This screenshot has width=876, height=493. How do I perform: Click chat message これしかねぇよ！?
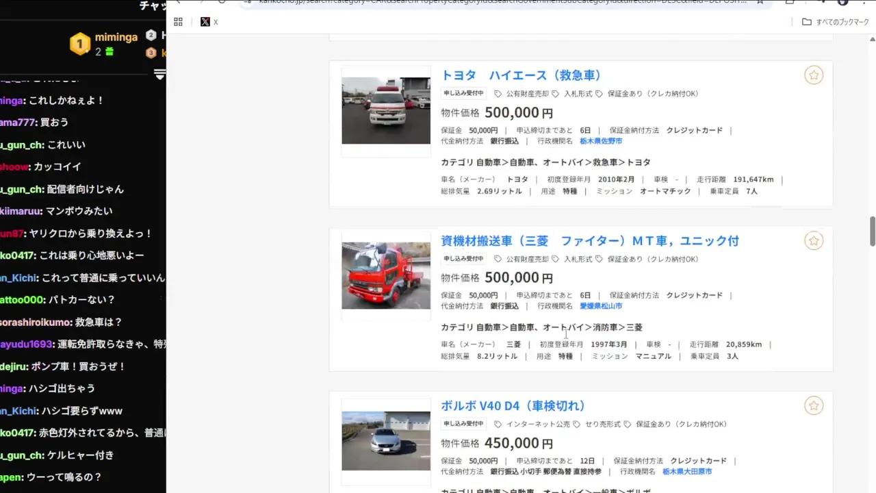[x=66, y=101]
